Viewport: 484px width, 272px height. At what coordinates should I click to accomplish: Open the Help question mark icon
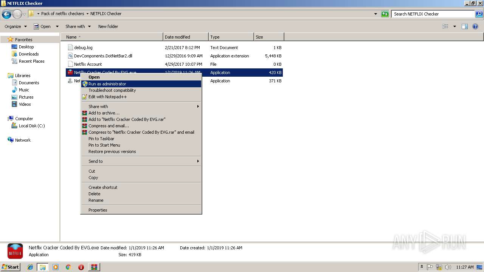point(476,26)
